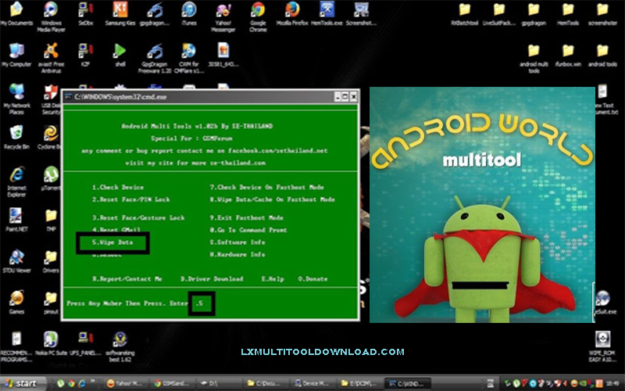
Task: Click '2.Reset Face/PIN Lock' text
Action: point(131,199)
